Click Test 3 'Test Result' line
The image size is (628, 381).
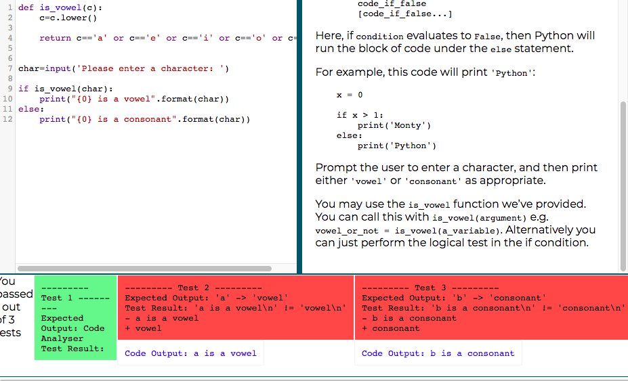pyautogui.click(x=493, y=308)
